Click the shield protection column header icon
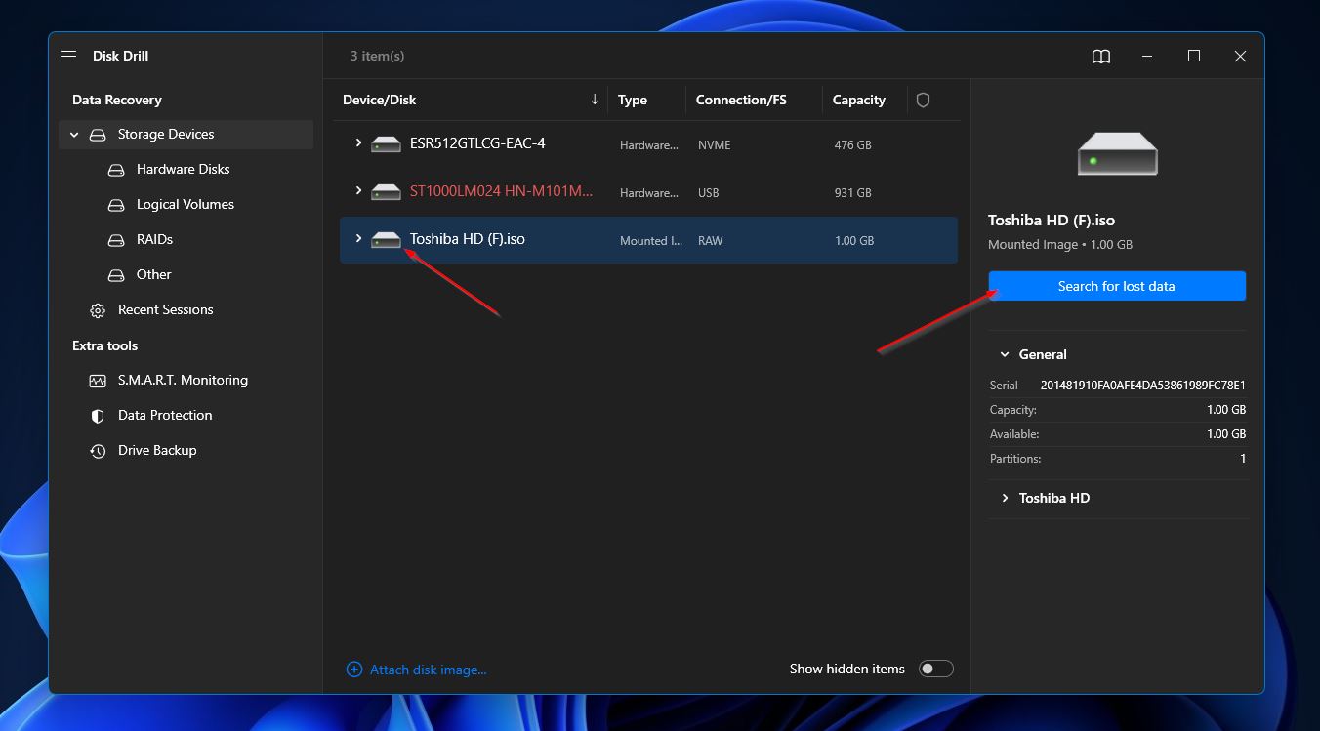The height and width of the screenshot is (731, 1320). pos(923,100)
